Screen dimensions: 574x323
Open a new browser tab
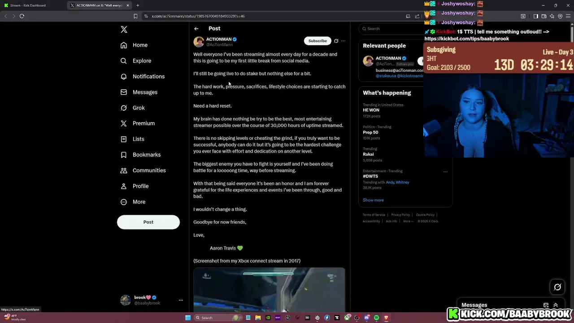coord(138,5)
